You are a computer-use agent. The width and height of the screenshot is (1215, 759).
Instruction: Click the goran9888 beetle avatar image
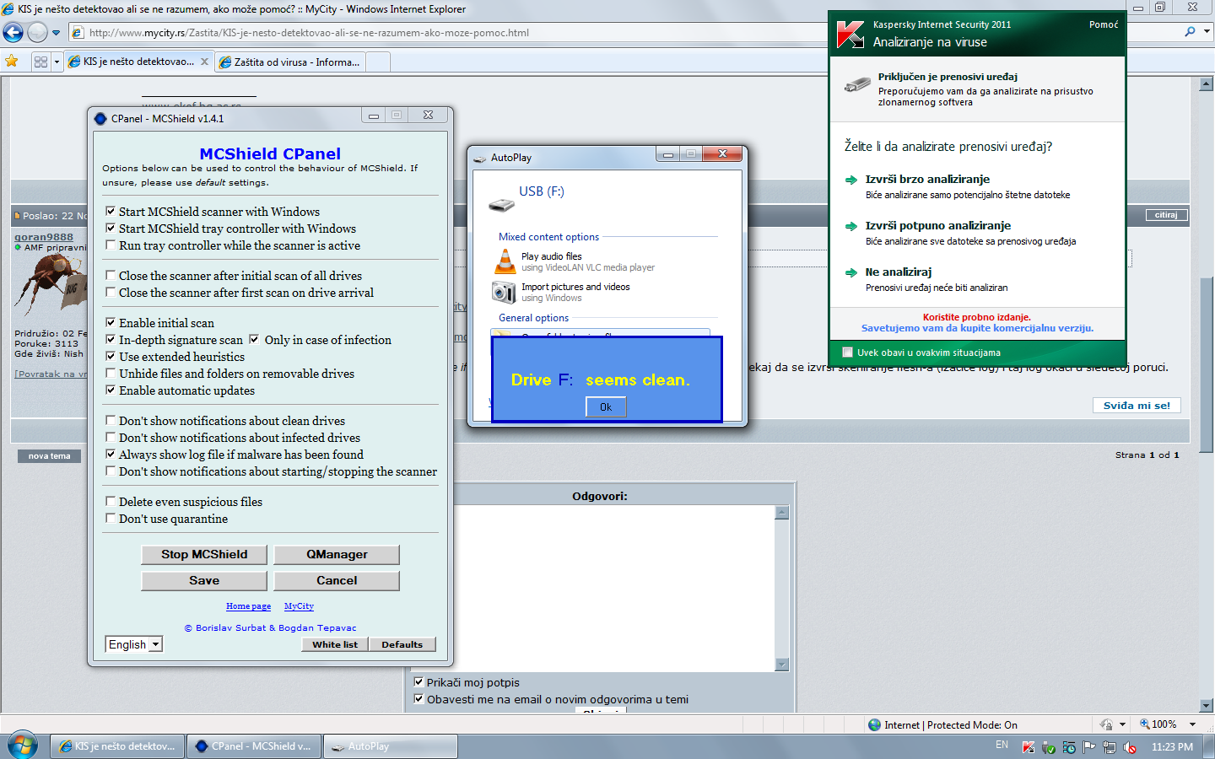[51, 286]
